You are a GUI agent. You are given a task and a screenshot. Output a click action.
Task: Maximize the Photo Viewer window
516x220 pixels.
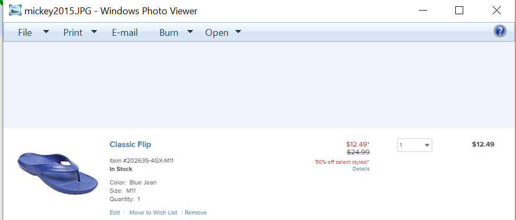point(459,10)
